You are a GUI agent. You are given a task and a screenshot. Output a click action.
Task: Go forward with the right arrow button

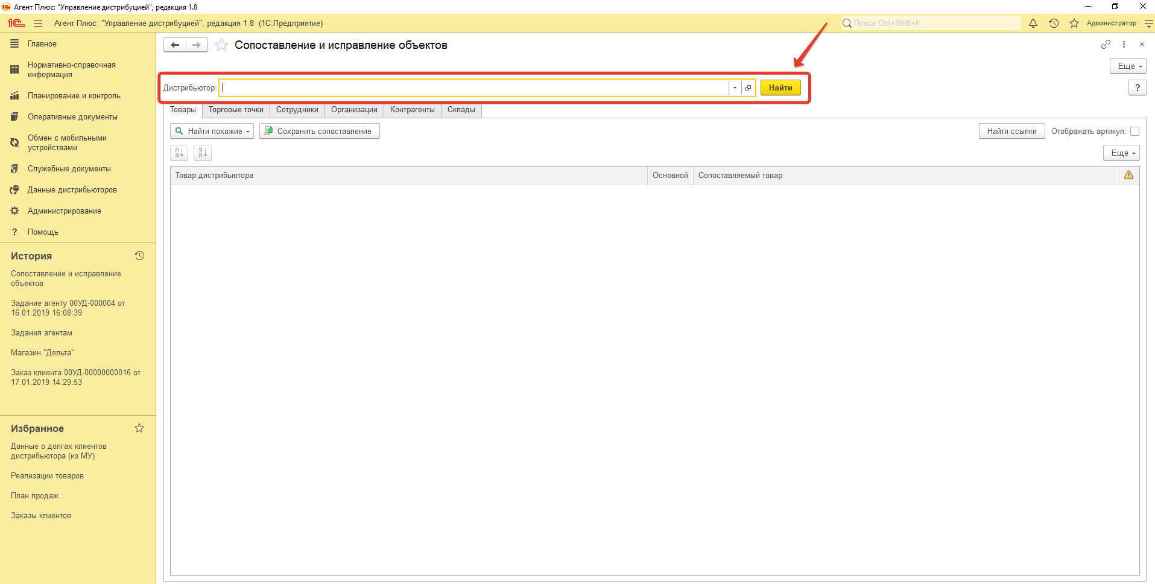point(197,45)
